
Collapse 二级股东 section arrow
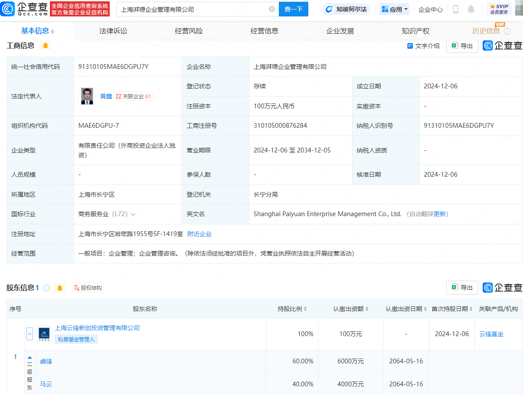click(x=29, y=357)
